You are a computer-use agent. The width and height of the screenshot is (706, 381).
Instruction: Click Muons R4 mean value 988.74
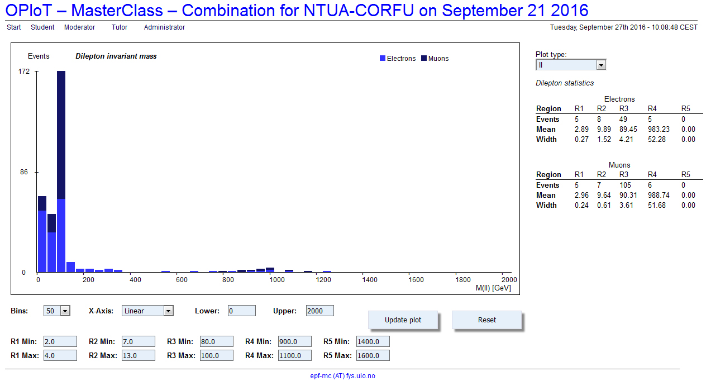point(659,195)
